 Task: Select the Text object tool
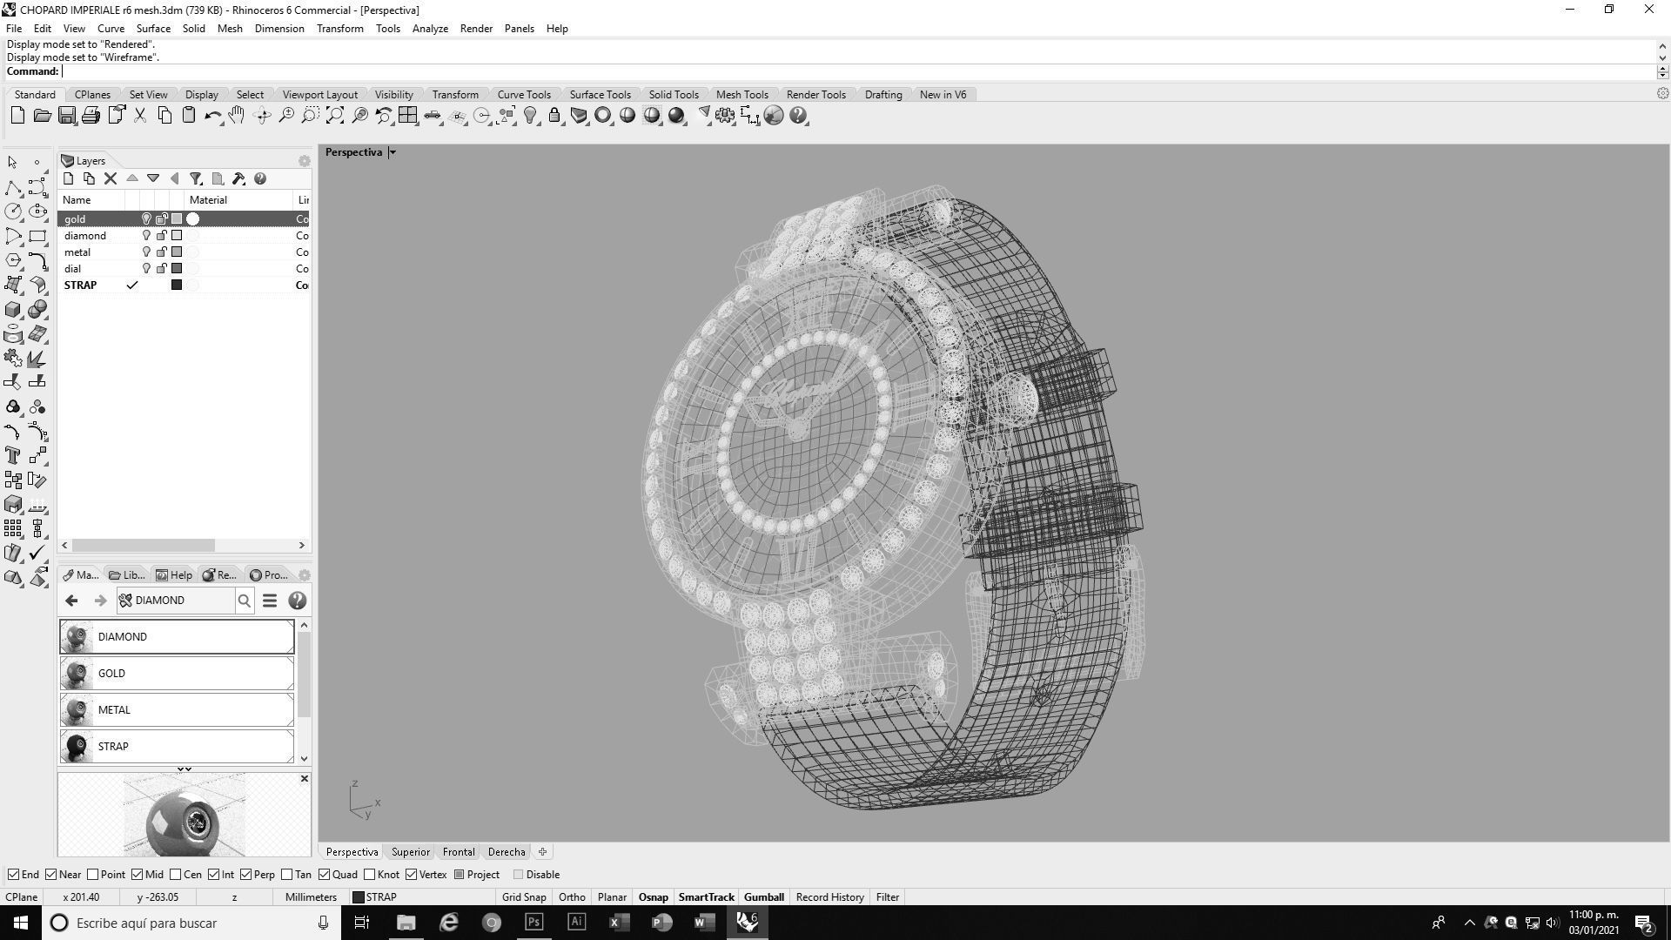click(13, 456)
